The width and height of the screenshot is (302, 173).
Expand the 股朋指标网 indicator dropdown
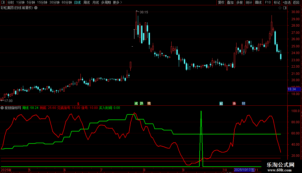[x=2, y=108]
